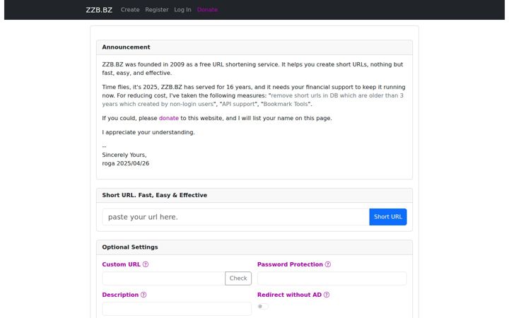Click the Description help question icon

pyautogui.click(x=144, y=295)
